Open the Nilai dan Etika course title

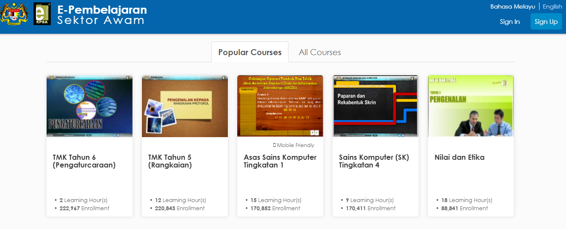pyautogui.click(x=460, y=157)
